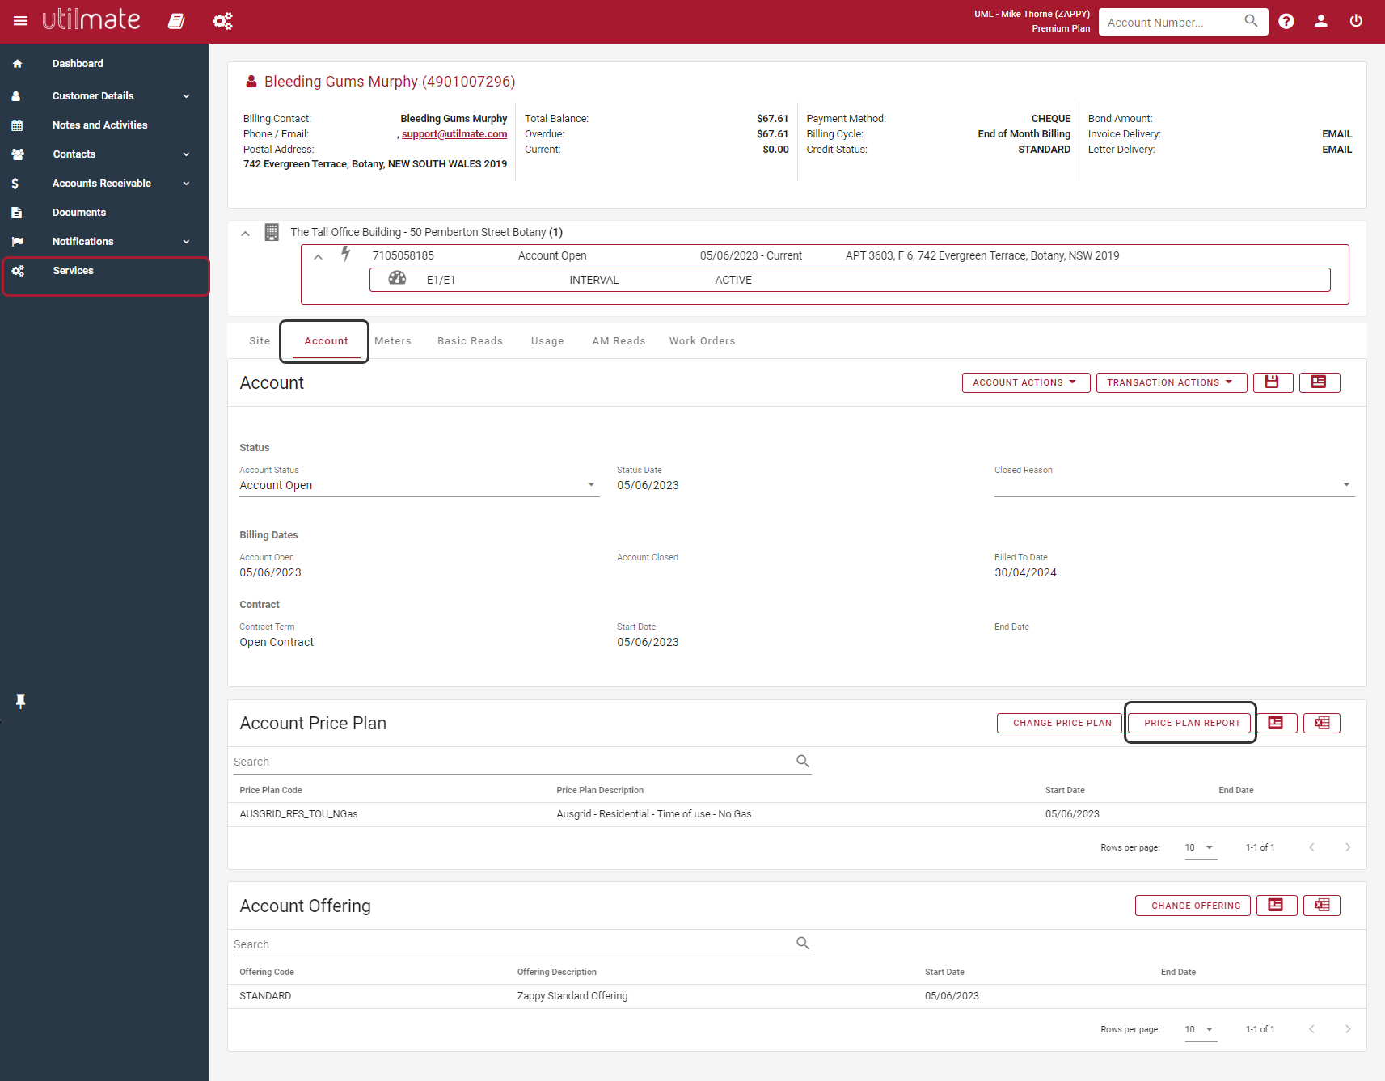Screen dimensions: 1385x1081
Task: Go to previous page in Offering table
Action: click(x=1311, y=1029)
